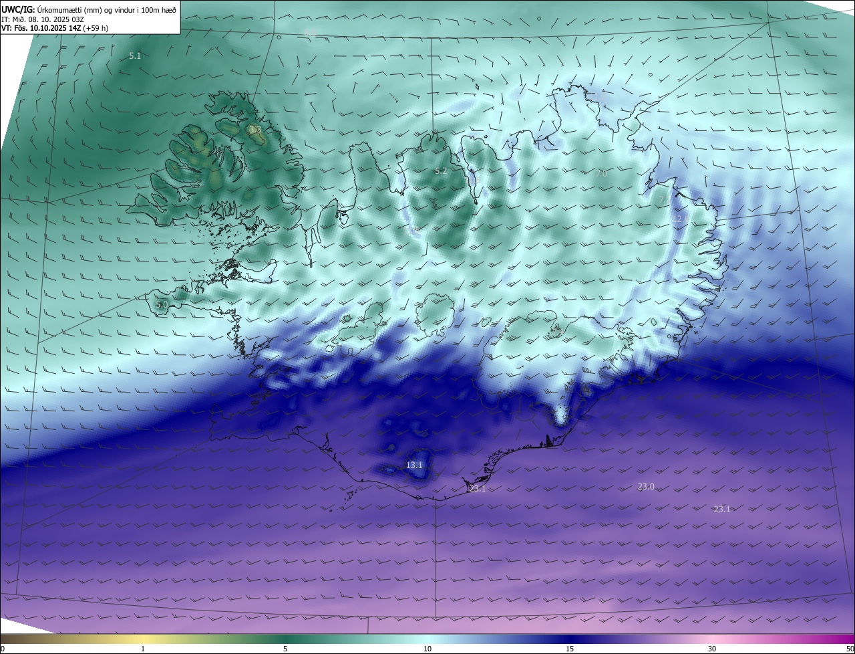Click the 7.1 value label near the east coast
The height and width of the screenshot is (654, 855).
click(663, 200)
